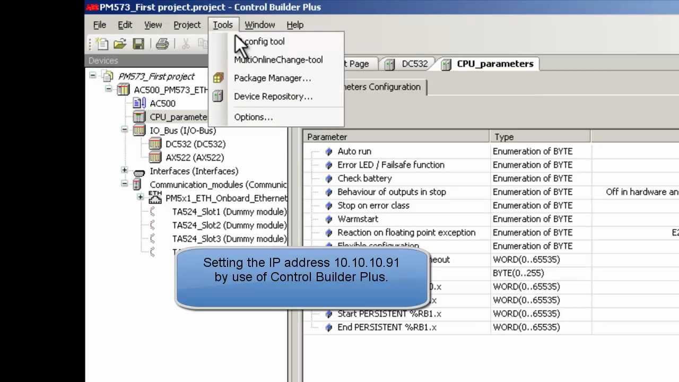Click the IO_Bus node icon
This screenshot has width=679, height=382.
(139, 131)
